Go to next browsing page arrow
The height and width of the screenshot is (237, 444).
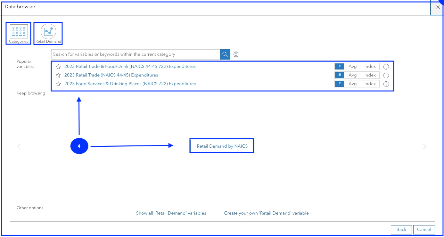[425, 146]
